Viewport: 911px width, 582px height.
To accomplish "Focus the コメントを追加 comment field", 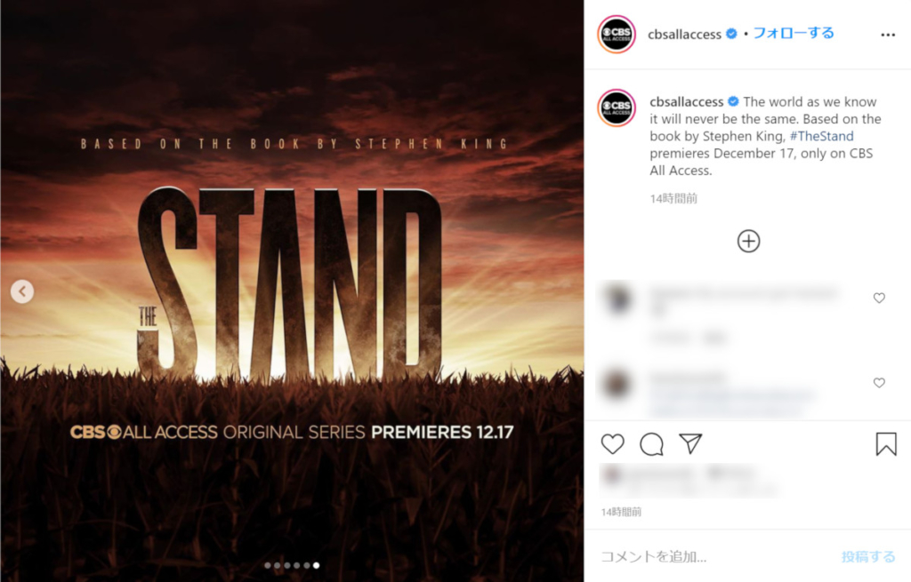I will (x=714, y=556).
